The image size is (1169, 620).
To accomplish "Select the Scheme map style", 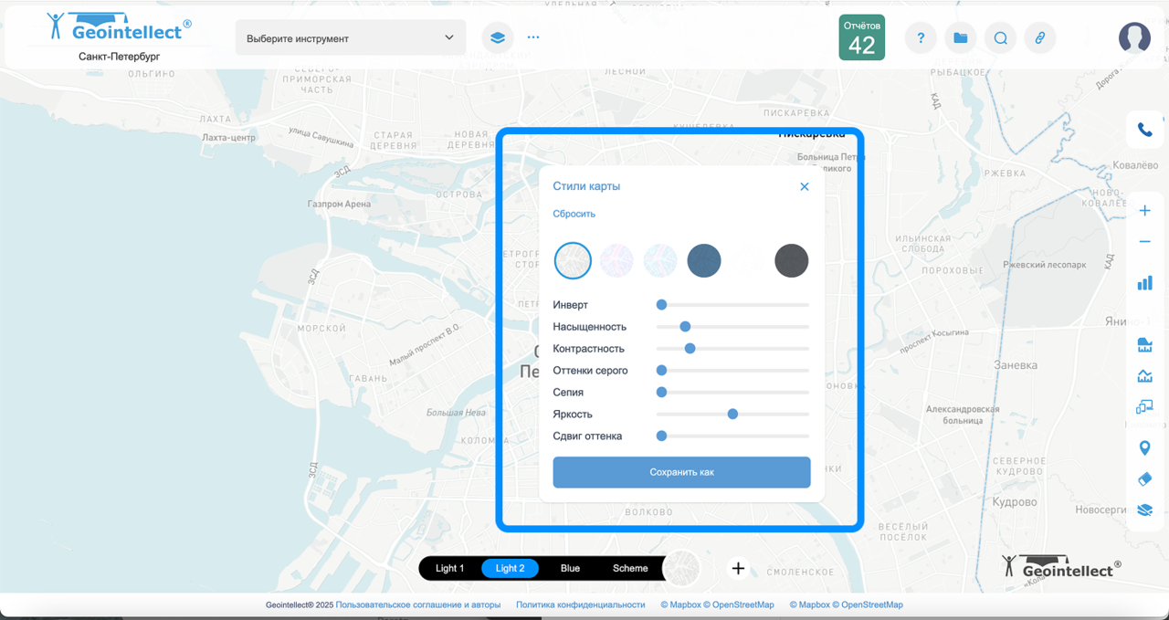I will click(x=630, y=568).
